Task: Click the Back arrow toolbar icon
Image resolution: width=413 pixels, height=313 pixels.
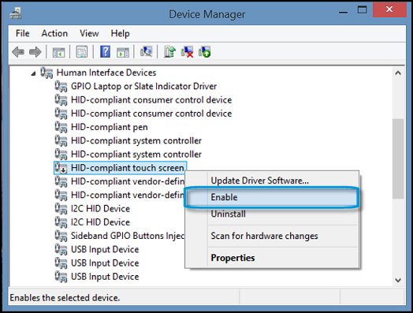Action: tap(18, 51)
